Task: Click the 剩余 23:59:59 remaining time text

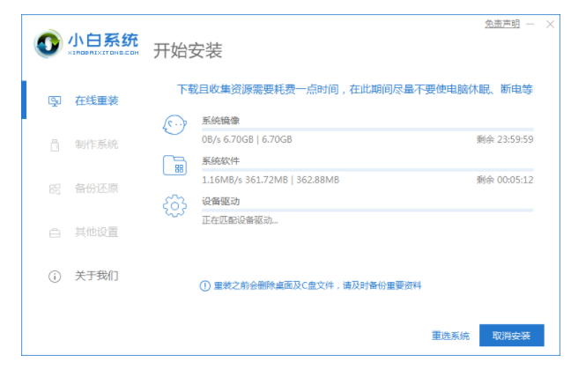Action: [x=504, y=139]
